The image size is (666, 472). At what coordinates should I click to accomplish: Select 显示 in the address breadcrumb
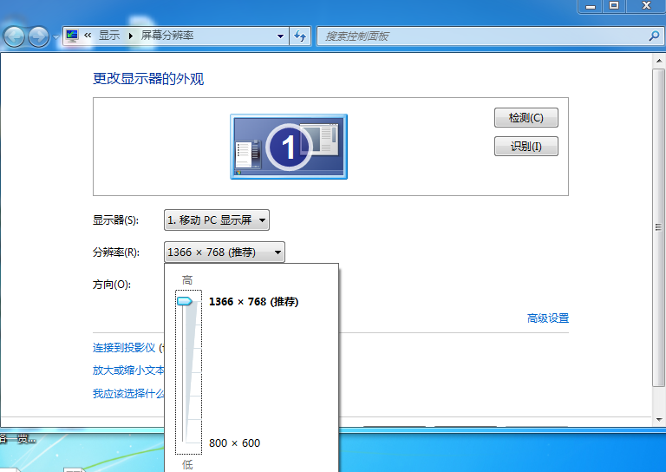(109, 36)
